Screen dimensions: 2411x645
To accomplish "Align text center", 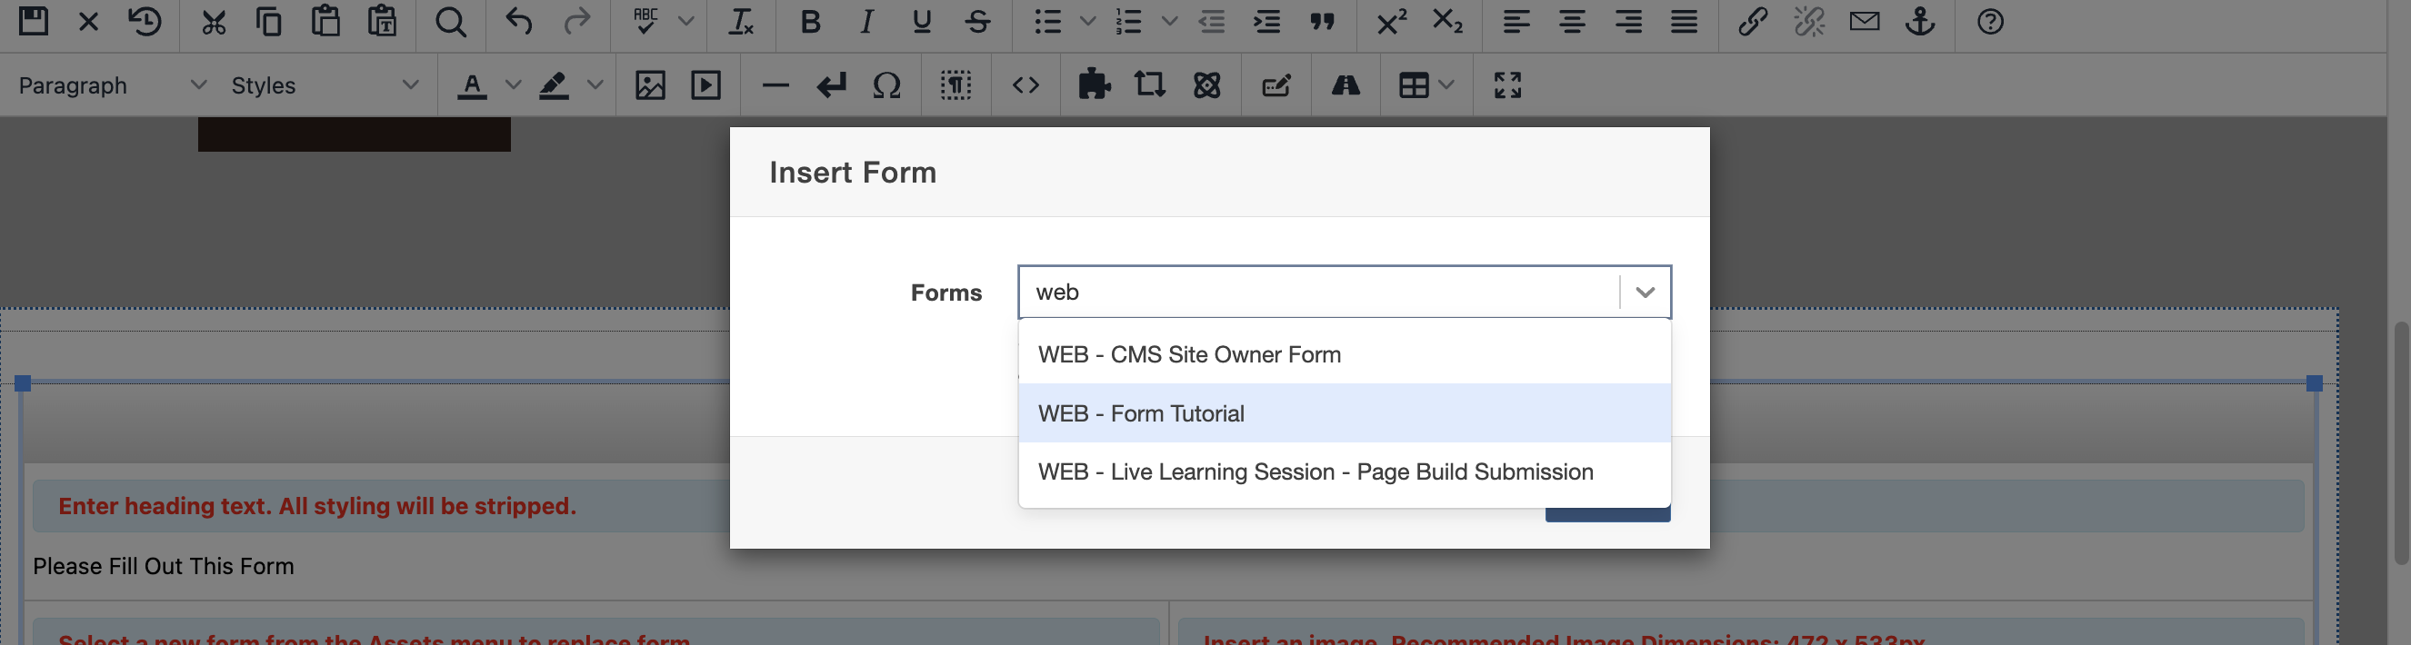I will (x=1573, y=22).
